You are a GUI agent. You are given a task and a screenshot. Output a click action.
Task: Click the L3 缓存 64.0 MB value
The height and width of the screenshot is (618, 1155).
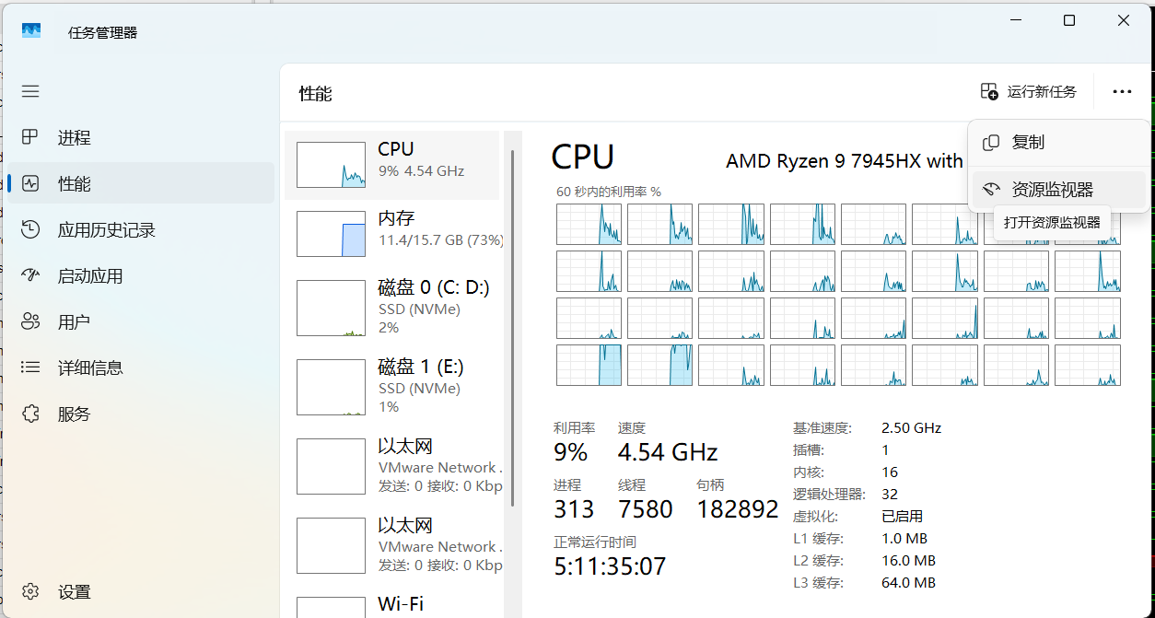click(908, 583)
